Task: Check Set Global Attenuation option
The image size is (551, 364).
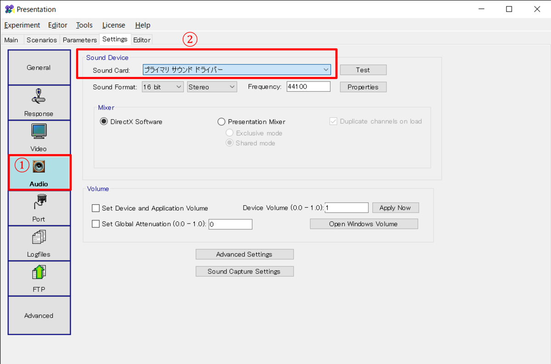Action: point(96,224)
